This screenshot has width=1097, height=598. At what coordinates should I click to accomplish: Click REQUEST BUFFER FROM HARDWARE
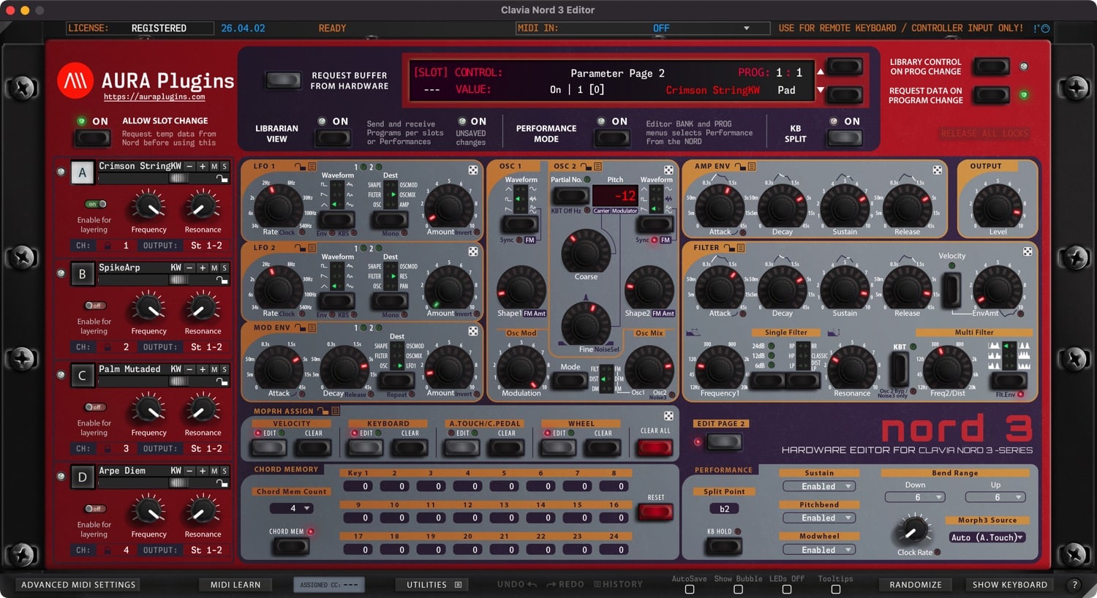[282, 80]
